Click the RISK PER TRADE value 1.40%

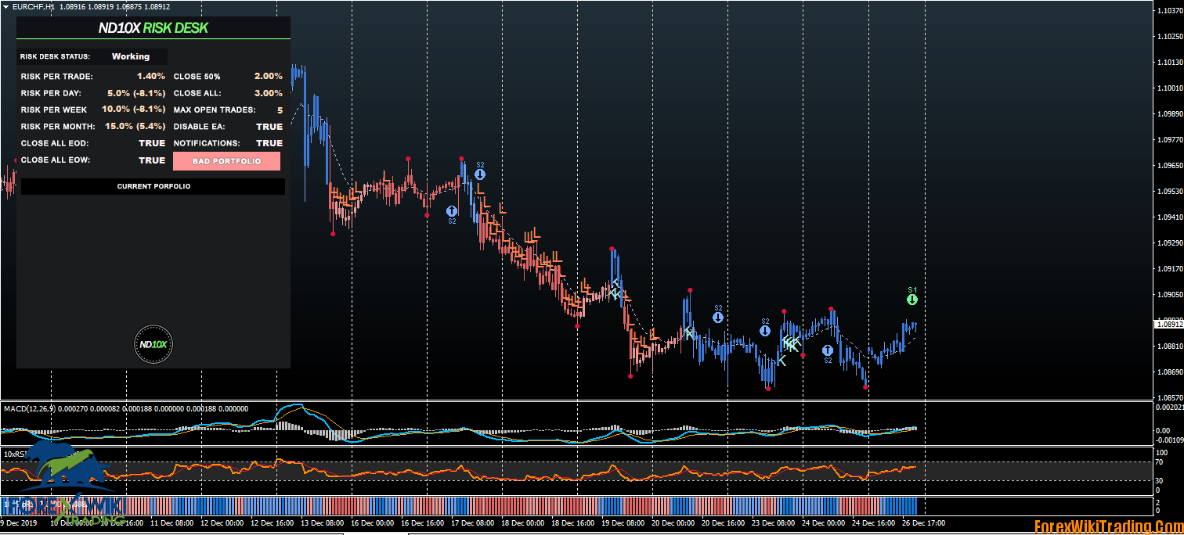151,76
